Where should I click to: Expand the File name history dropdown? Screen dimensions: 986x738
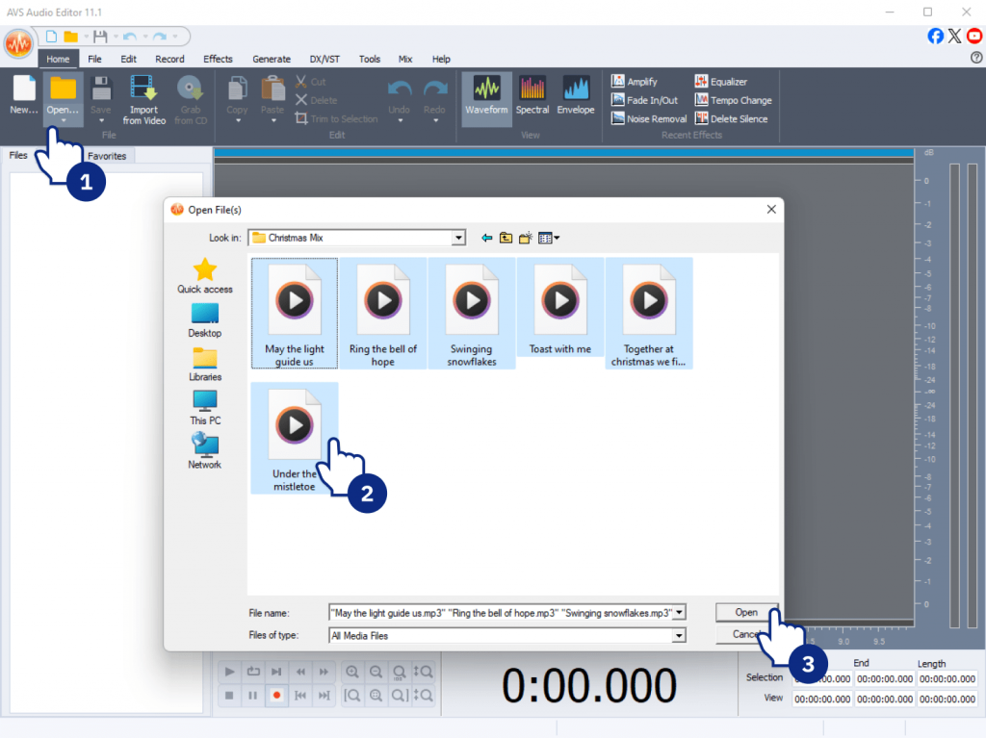tap(679, 612)
